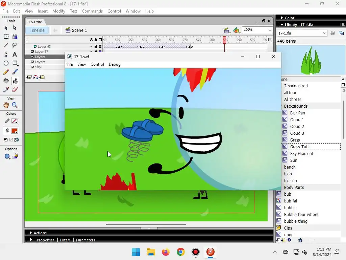The height and width of the screenshot is (260, 346).
Task: Click timeline playhead marker at frame 585
Action: pos(224,40)
